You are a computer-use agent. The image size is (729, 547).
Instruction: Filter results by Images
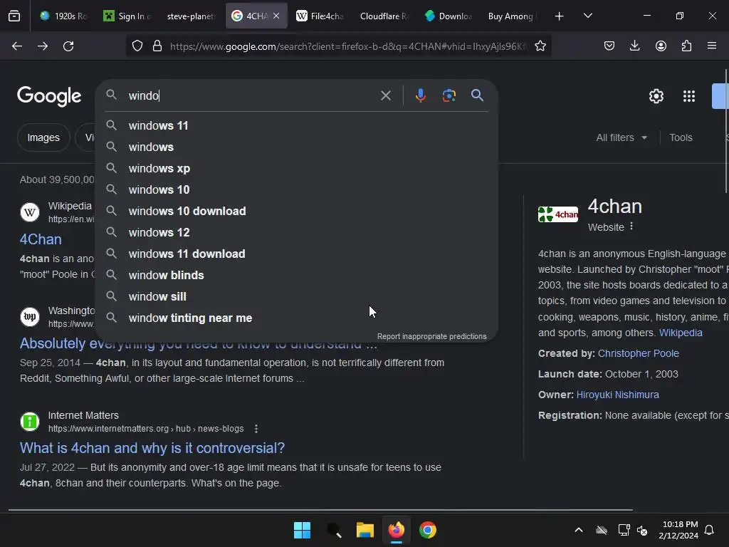click(43, 137)
